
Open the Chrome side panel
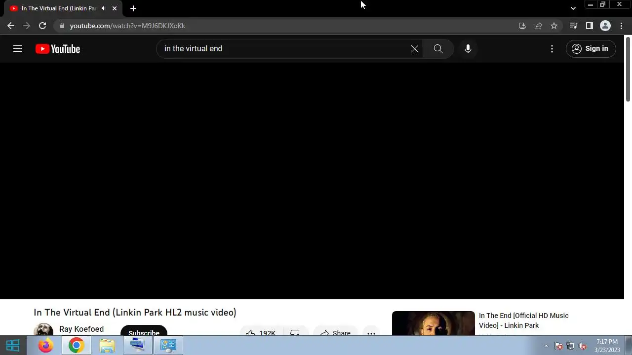589,26
